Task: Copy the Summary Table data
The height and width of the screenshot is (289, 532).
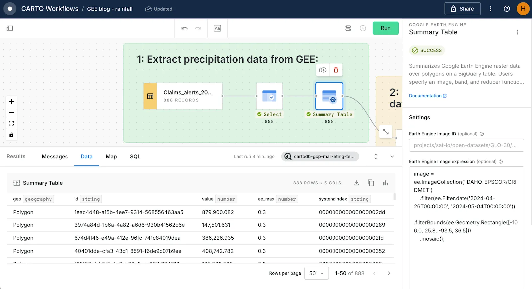Action: 371,183
